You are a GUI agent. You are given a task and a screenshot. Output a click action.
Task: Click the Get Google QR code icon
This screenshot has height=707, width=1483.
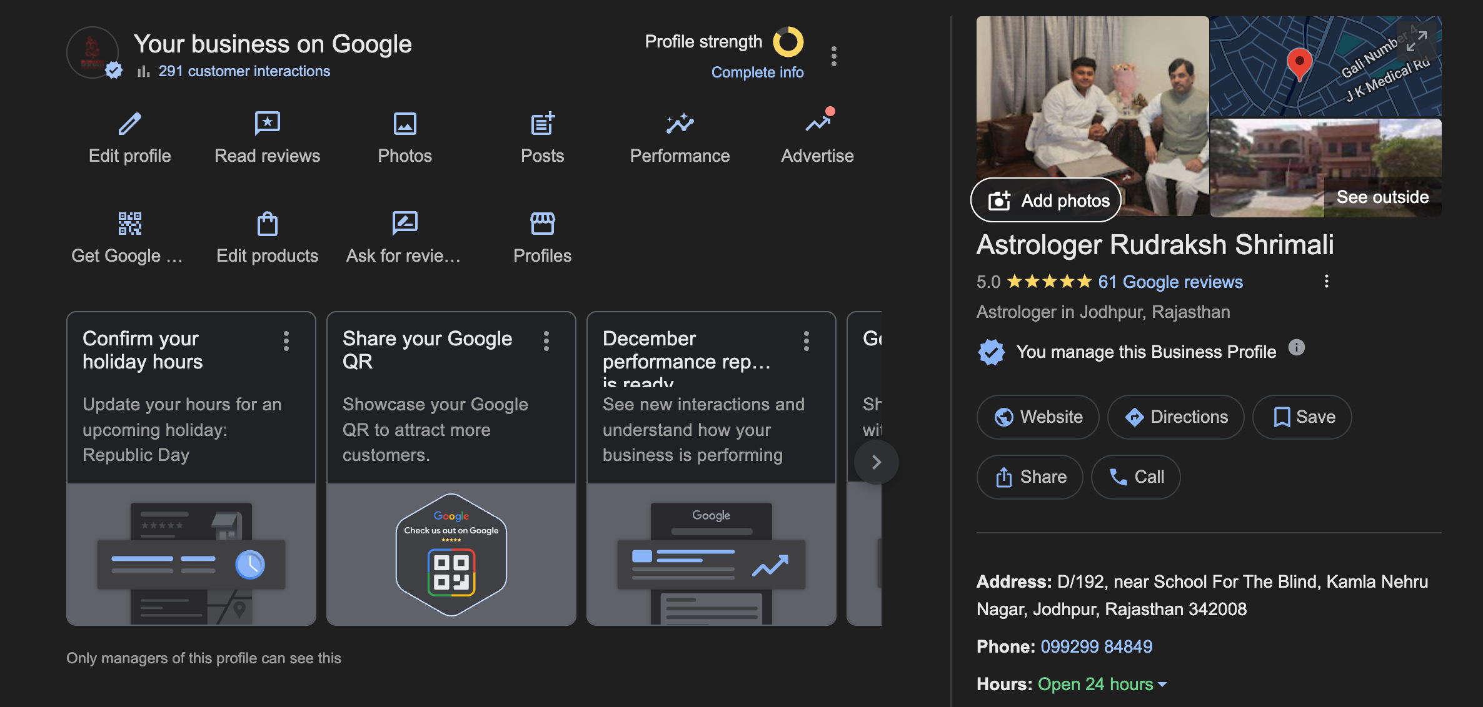[x=130, y=224]
